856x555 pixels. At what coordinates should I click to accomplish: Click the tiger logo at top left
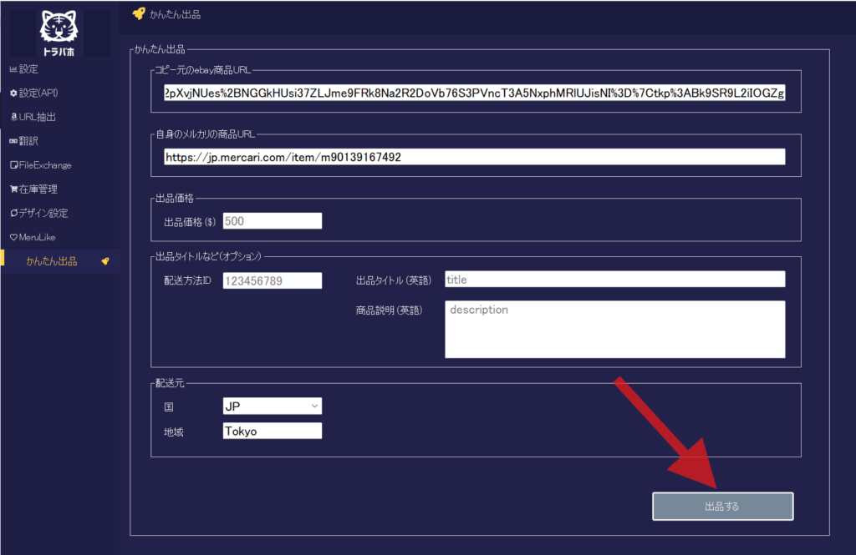click(x=59, y=33)
